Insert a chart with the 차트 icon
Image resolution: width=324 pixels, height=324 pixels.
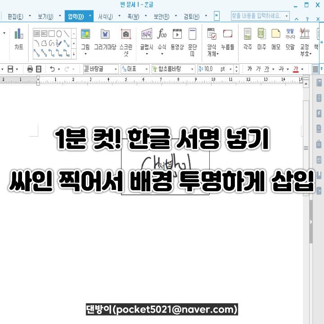[x=19, y=39]
